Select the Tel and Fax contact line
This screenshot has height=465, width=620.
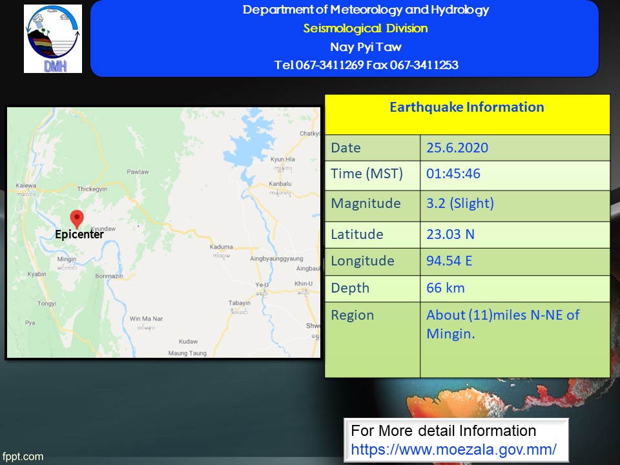[366, 65]
